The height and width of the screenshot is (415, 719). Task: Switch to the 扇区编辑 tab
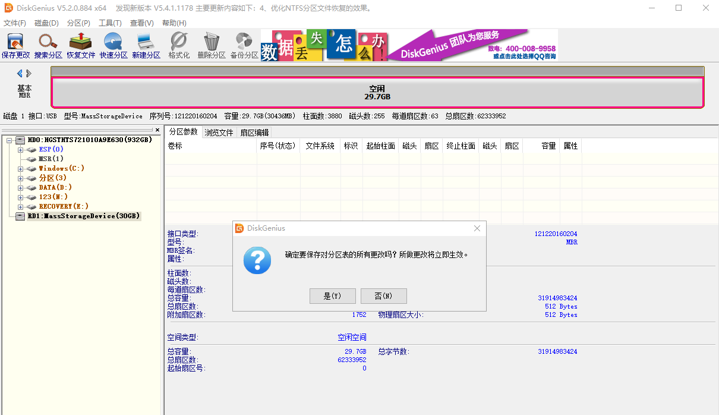point(254,133)
